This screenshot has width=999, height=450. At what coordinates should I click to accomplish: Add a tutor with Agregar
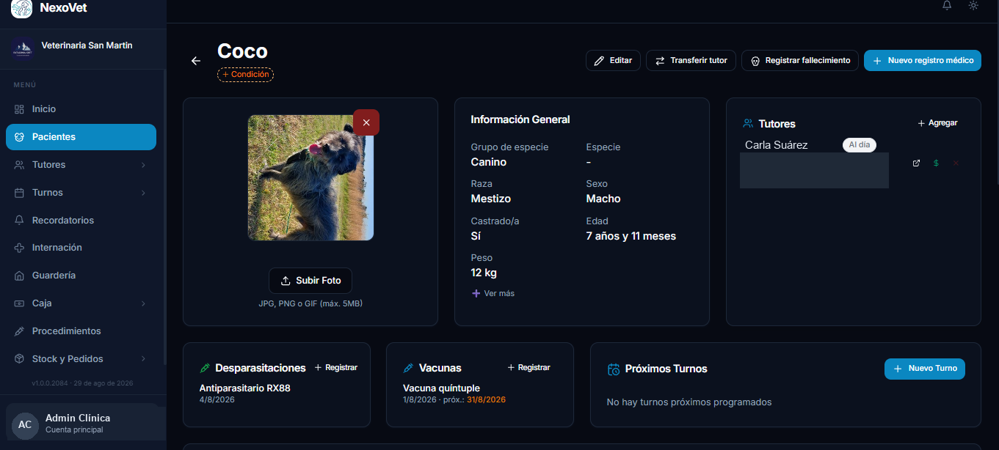[937, 123]
